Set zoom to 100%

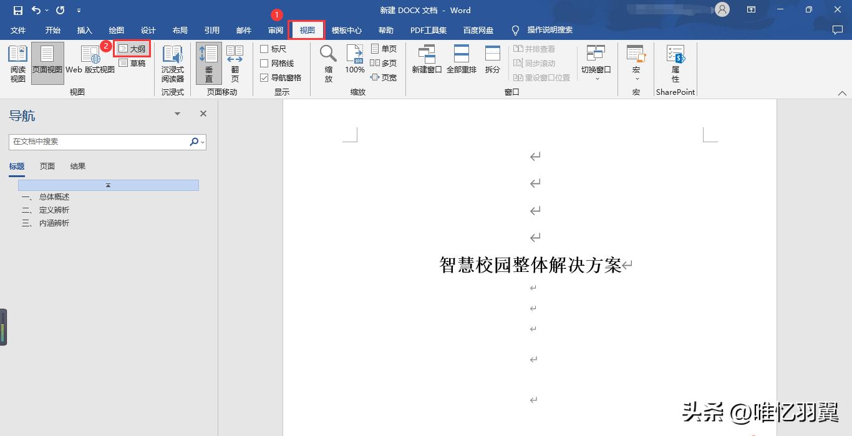coord(354,62)
